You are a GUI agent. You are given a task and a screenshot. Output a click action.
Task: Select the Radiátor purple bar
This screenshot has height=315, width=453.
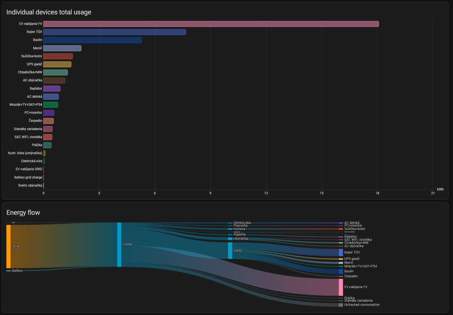pyautogui.click(x=52, y=89)
